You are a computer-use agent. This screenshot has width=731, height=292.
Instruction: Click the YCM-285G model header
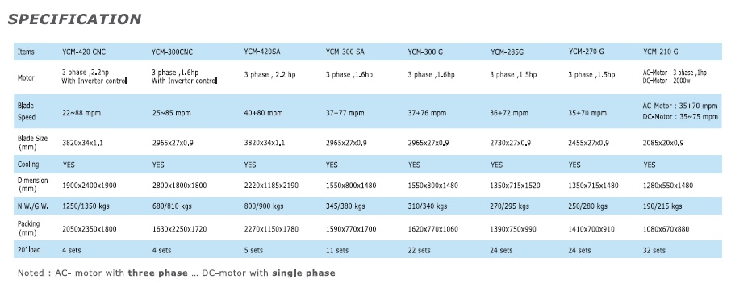coord(507,52)
